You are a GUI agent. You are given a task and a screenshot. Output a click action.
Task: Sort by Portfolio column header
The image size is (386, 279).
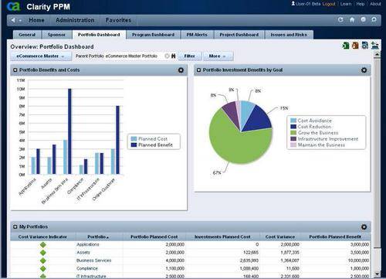[98, 236]
